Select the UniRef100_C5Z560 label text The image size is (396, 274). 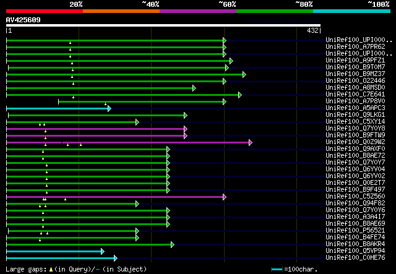click(x=355, y=197)
